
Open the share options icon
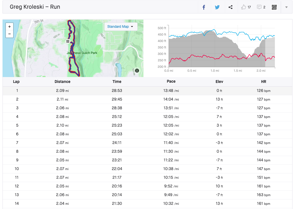coord(230,7)
